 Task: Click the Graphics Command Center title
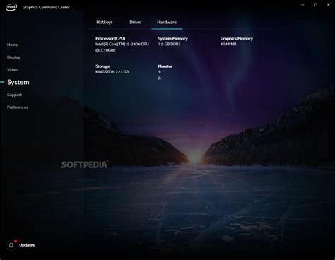point(46,7)
